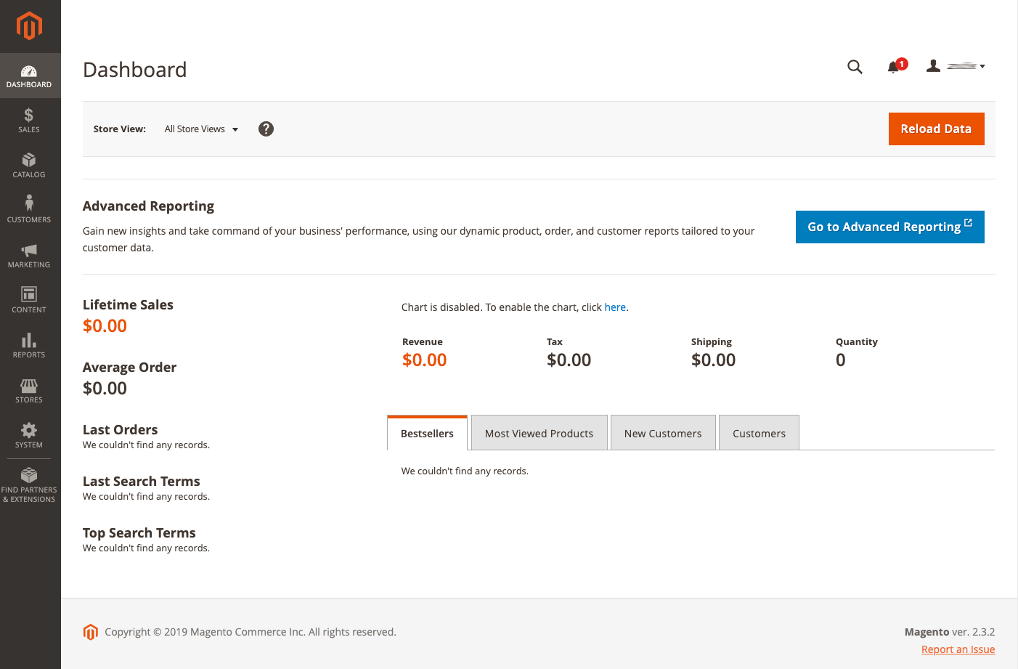Switch to the New Customers tab

(x=663, y=433)
